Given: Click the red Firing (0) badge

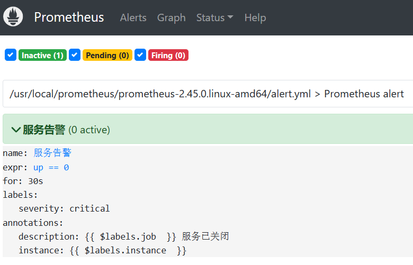Looking at the screenshot, I should (x=168, y=55).
